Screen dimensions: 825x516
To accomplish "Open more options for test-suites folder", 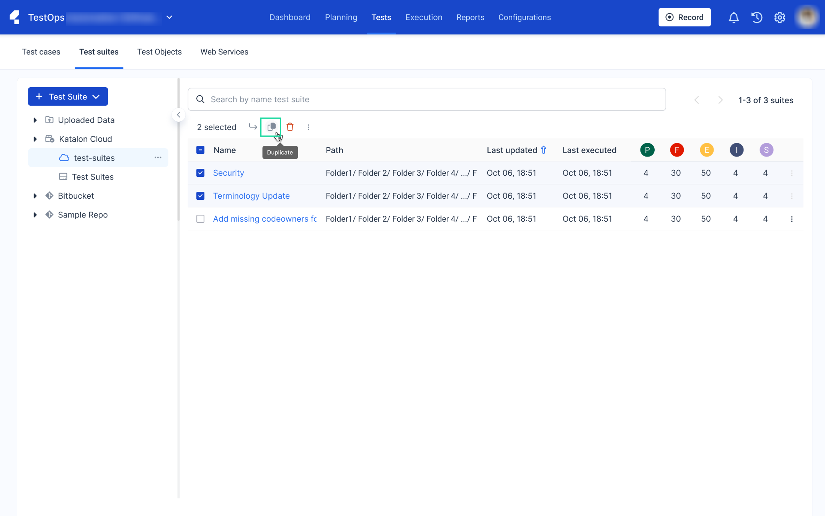I will pos(158,158).
